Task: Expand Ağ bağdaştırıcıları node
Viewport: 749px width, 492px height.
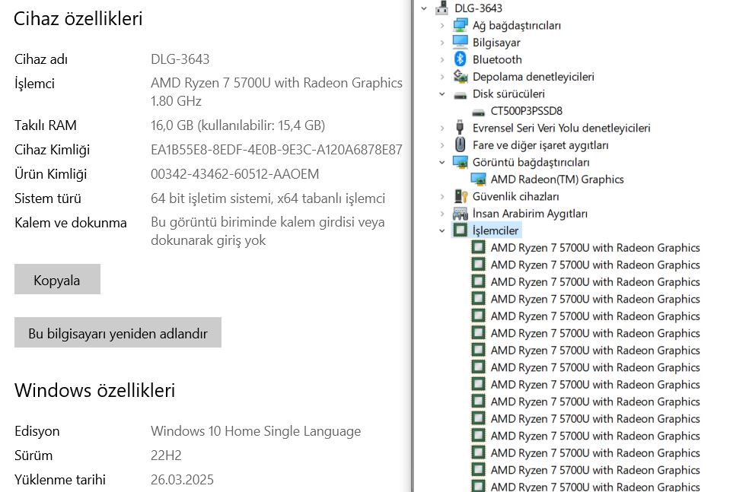Action: pos(441,25)
